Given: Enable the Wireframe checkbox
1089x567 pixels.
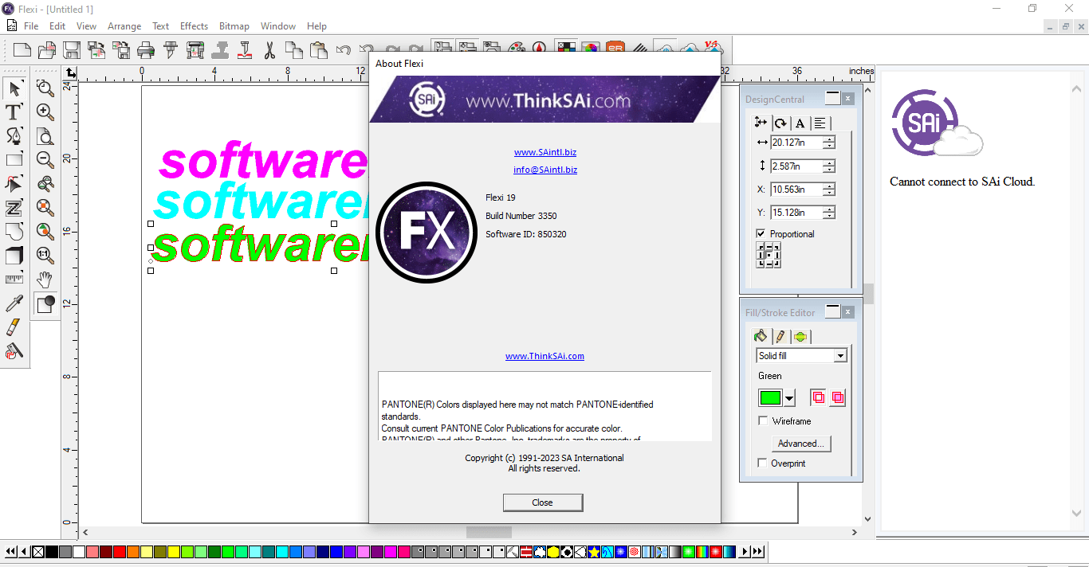Looking at the screenshot, I should point(763,420).
